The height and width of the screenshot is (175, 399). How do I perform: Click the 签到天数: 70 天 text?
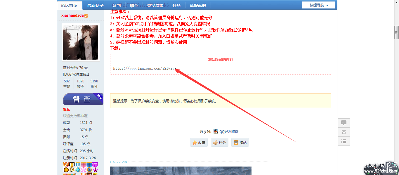[75, 67]
